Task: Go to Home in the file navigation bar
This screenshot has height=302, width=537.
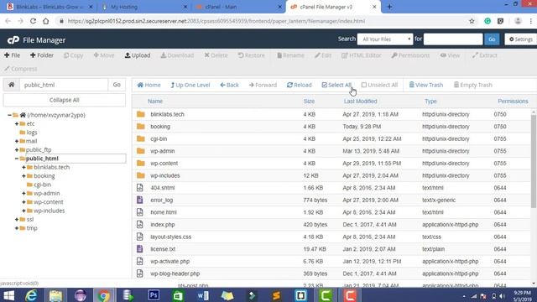Action: [x=149, y=85]
